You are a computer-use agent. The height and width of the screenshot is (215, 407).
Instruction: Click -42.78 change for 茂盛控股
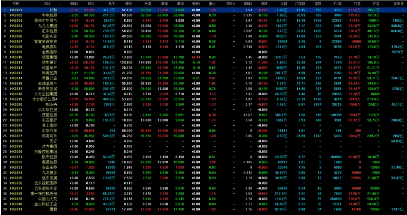tap(74, 115)
